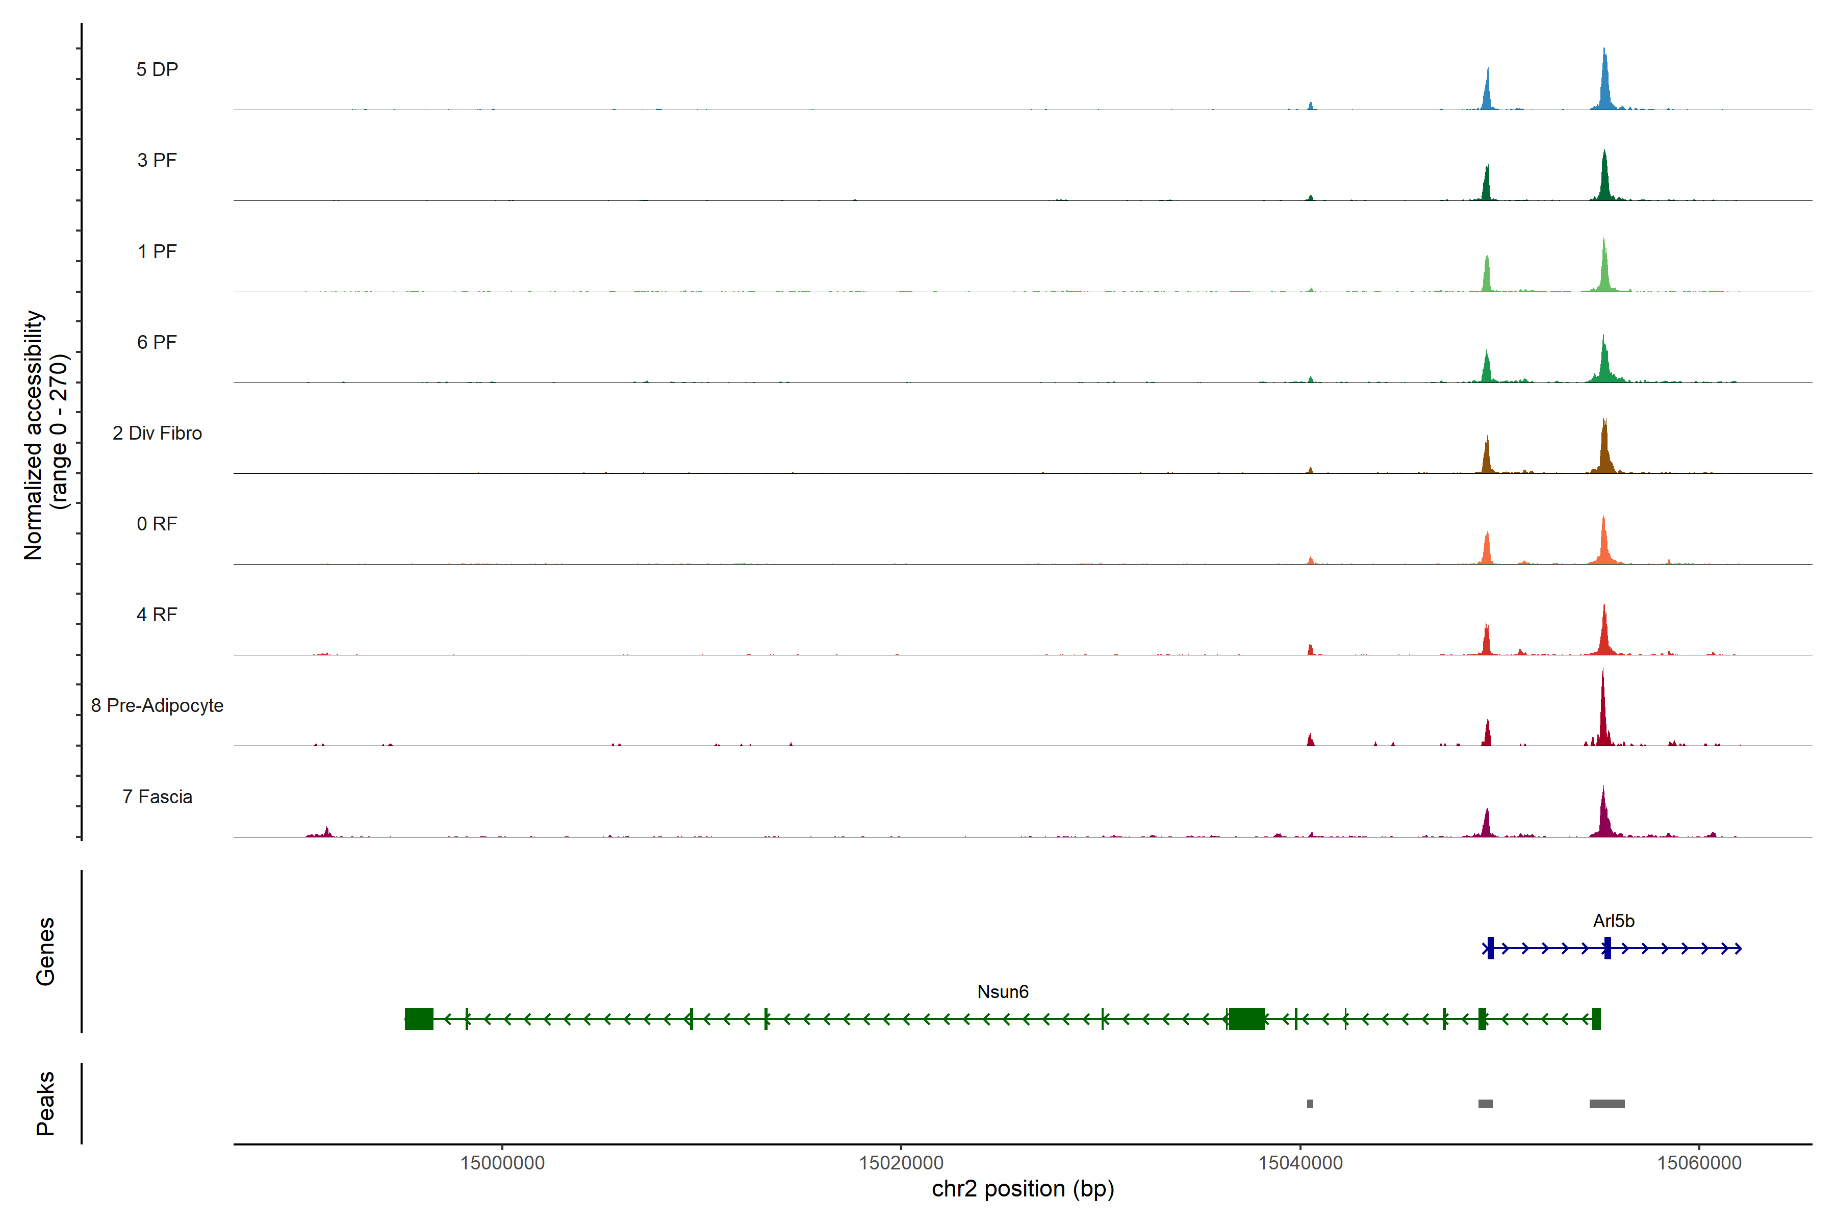Click the 5 DP track label
1836x1224 pixels.
157,69
